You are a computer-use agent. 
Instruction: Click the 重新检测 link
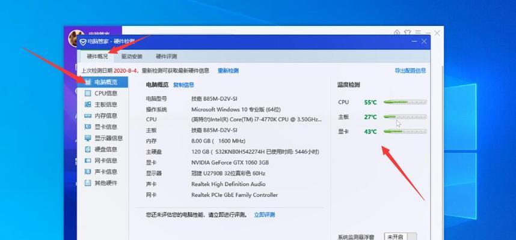point(228,71)
